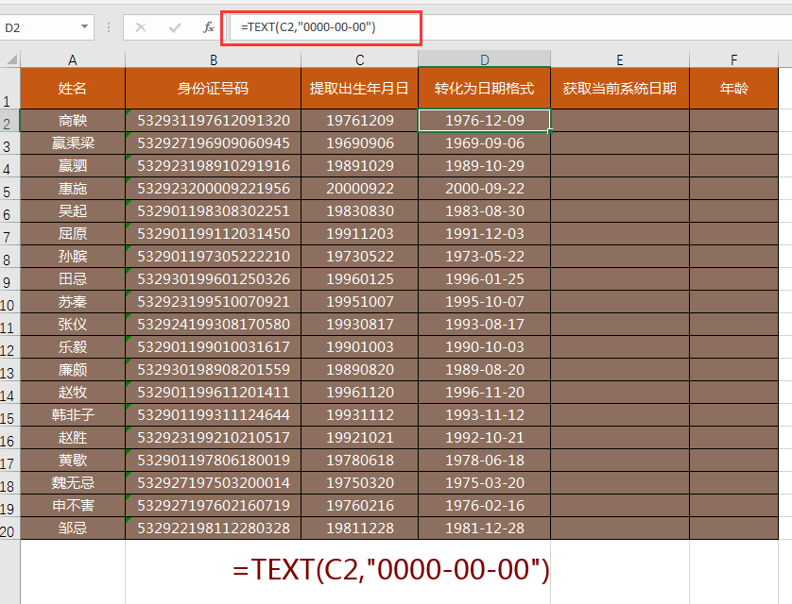792x604 pixels.
Task: Click name cell 张仪
Action: point(73,325)
